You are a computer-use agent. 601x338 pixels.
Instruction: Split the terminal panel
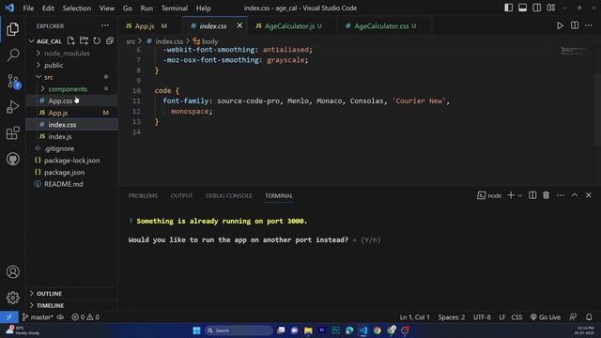click(532, 195)
